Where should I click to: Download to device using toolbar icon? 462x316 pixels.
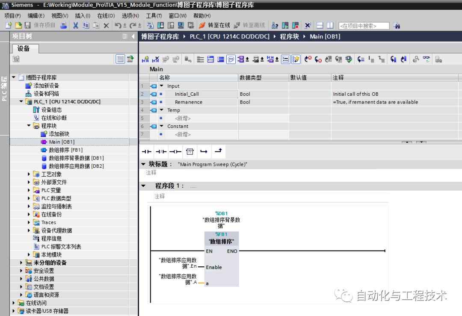[160, 25]
